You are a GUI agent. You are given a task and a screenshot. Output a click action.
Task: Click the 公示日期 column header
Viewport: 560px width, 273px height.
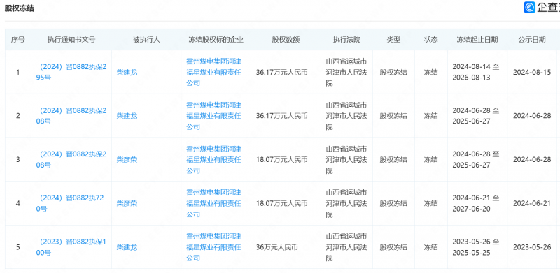click(532, 40)
